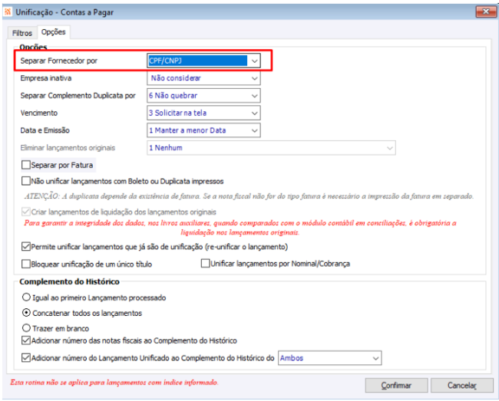Open the Eliminar lançamentos originais dropdown
This screenshot has width=499, height=401.
tap(389, 148)
